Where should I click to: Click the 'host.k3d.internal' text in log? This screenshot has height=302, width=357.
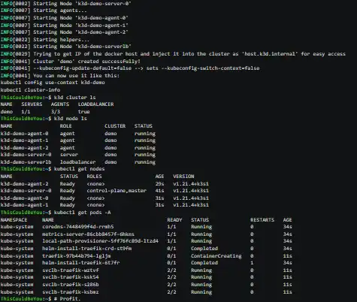[x=271, y=54]
